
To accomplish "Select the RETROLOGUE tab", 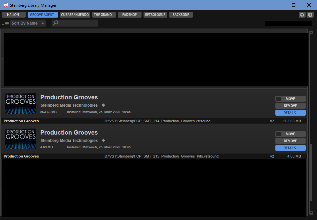I will [155, 15].
